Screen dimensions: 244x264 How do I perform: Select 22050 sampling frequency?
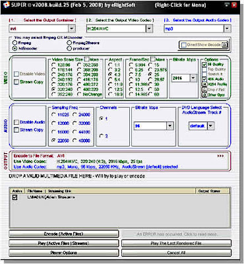[x=53, y=141]
